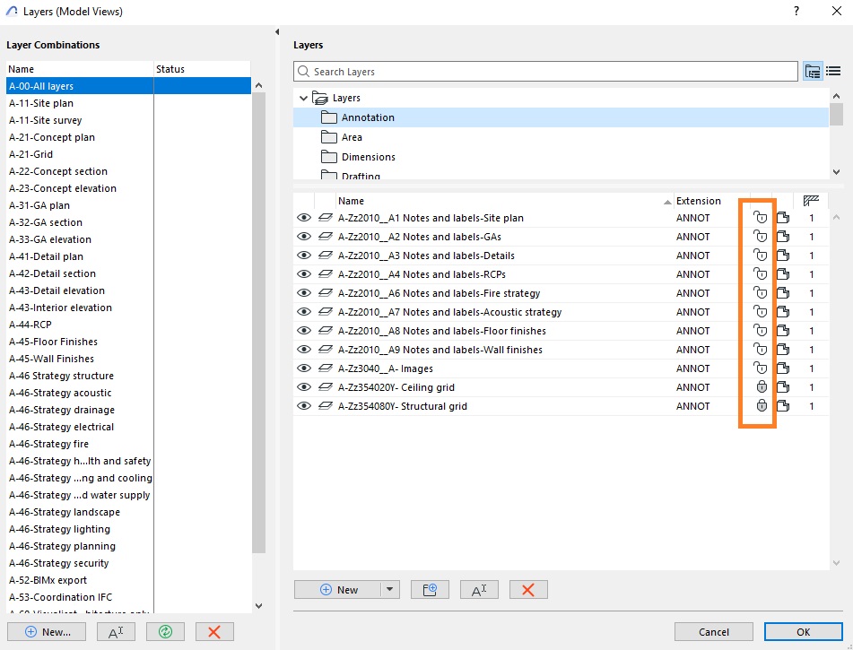Click New... layer combination button
Viewport: 853px width, 650px height.
pyautogui.click(x=47, y=631)
